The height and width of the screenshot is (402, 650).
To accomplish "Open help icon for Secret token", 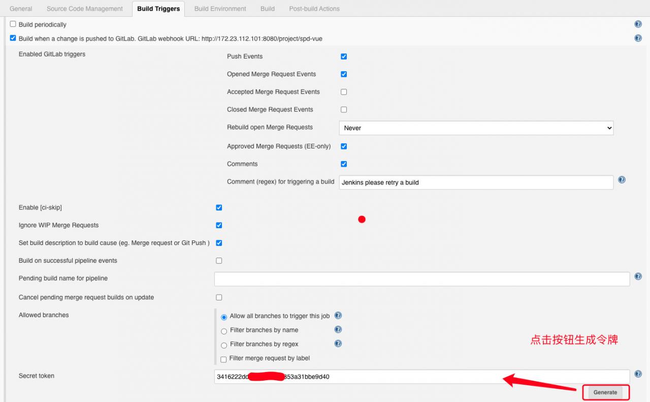I will click(x=638, y=374).
